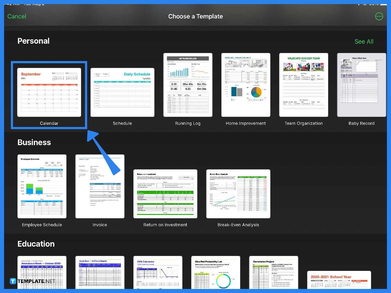Select the Home Improvement template
The width and height of the screenshot is (391, 293).
(x=246, y=85)
